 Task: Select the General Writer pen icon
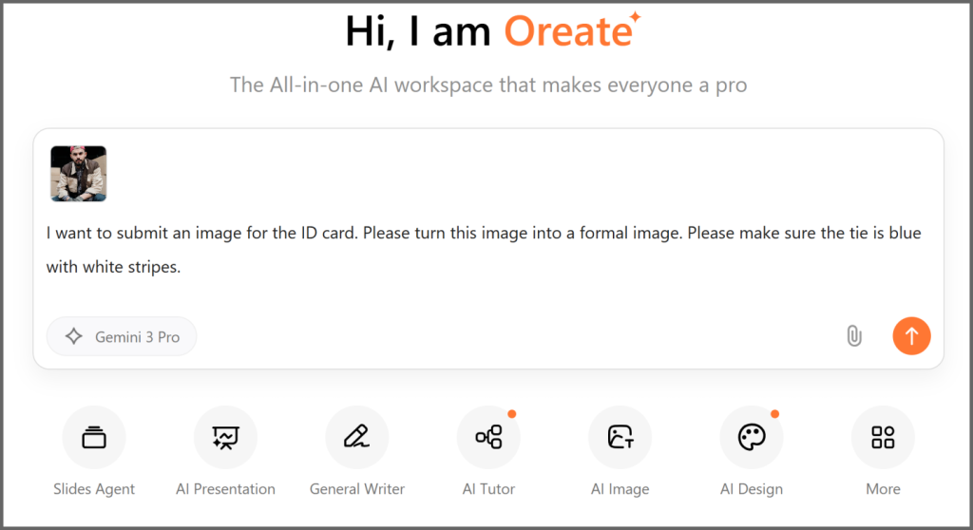(357, 437)
